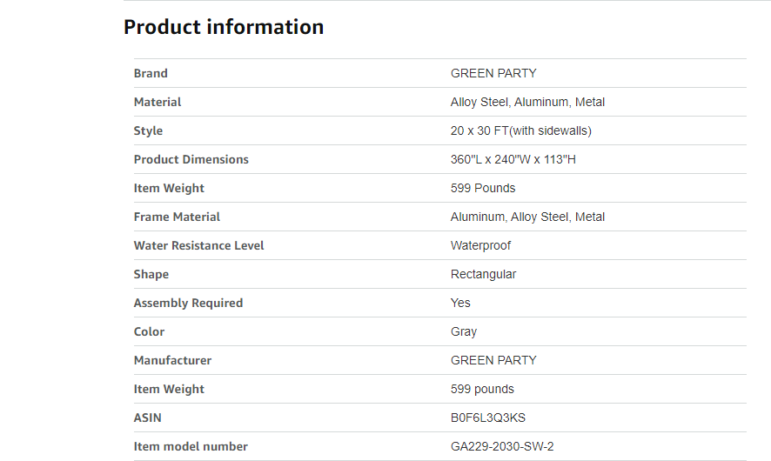Click the 360"L x 240"W dimensions value
Image resolution: width=771 pixels, height=461 pixels.
(513, 159)
